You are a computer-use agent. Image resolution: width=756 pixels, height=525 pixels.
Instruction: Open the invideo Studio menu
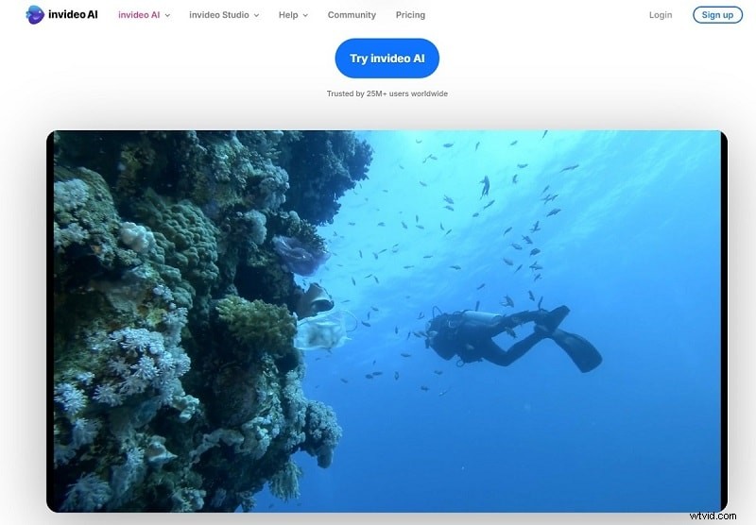click(x=219, y=15)
